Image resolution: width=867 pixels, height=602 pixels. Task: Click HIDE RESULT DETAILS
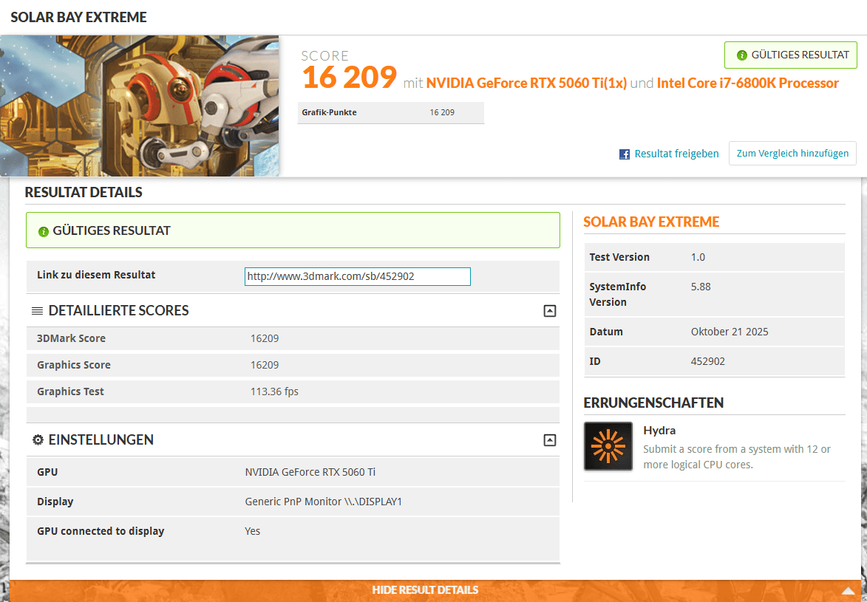coord(425,590)
